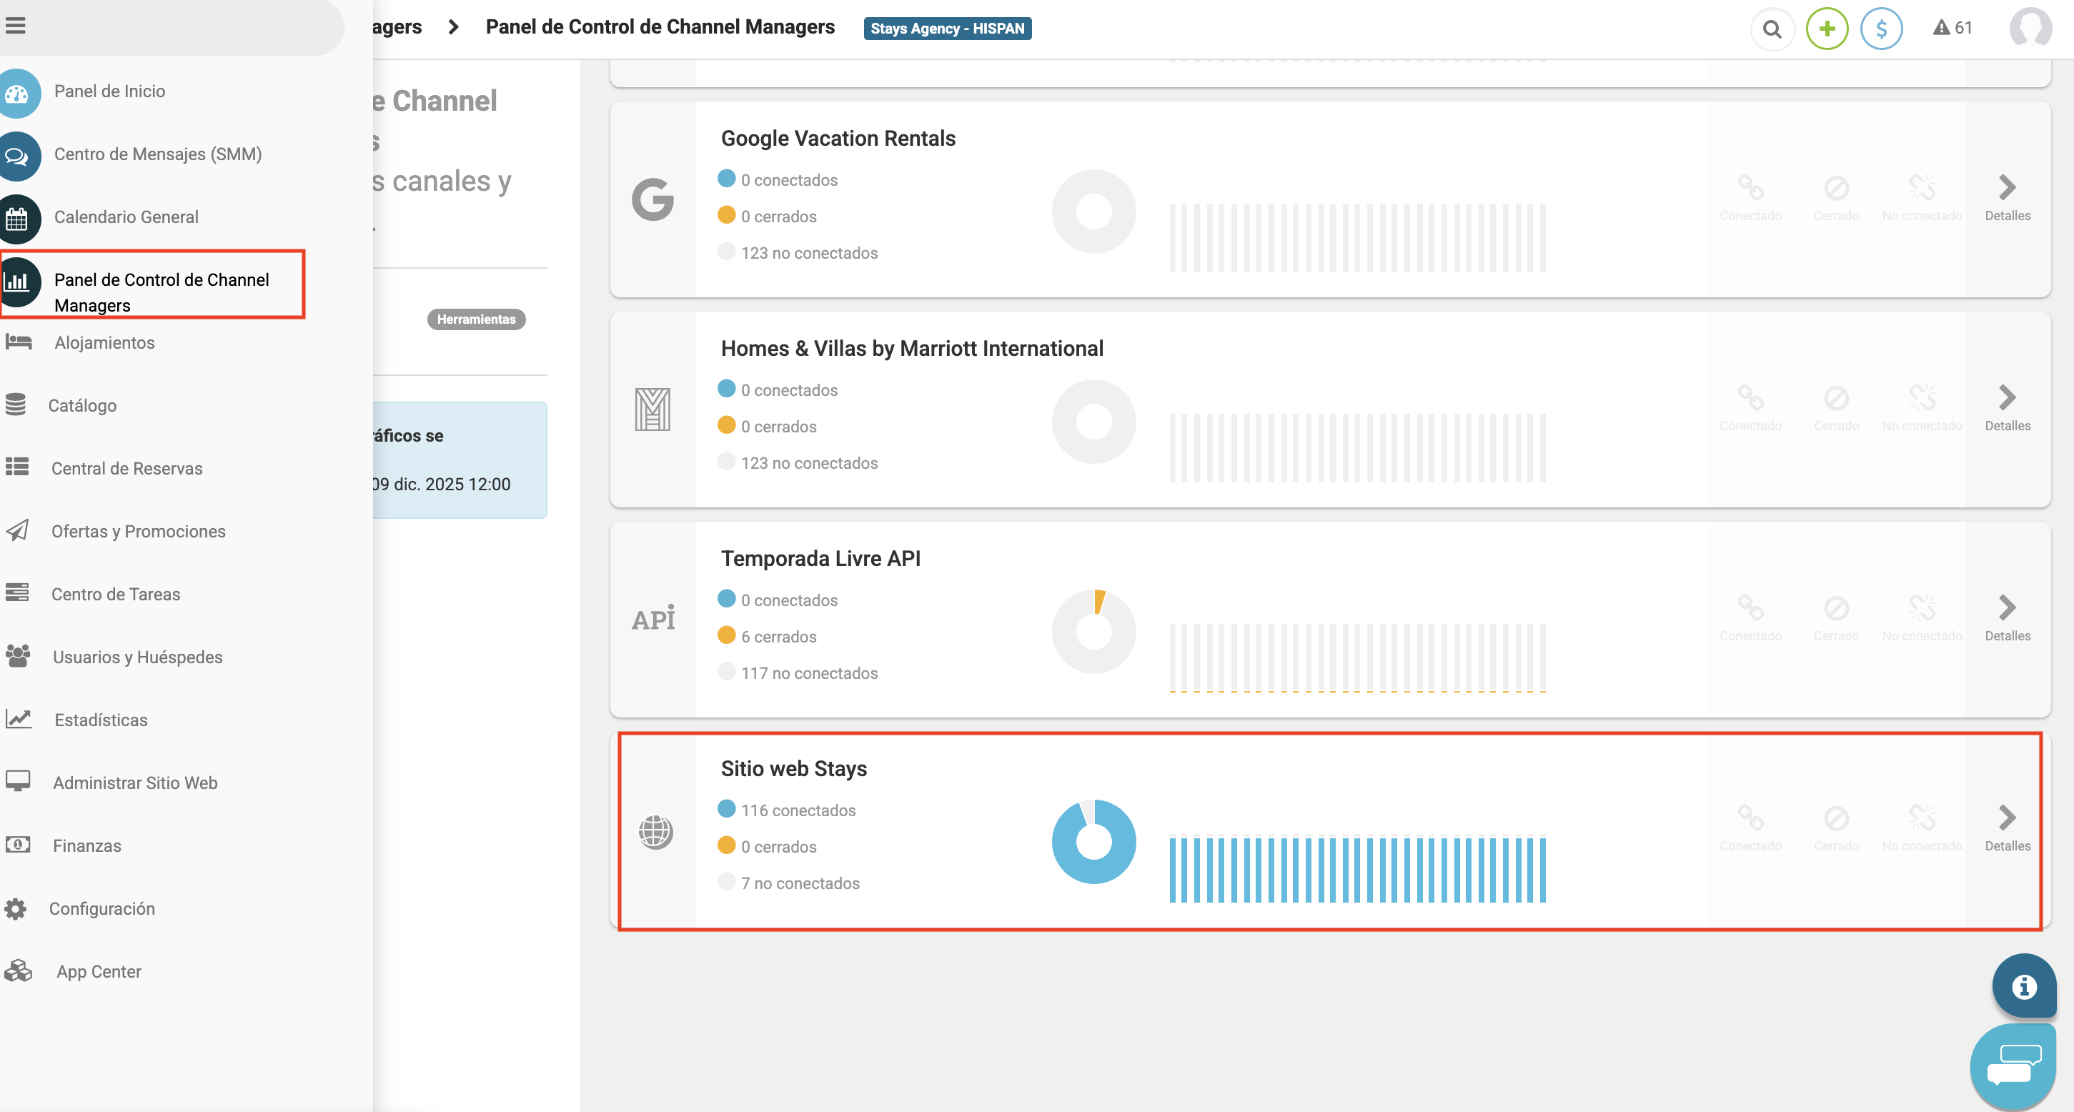Open search with magnifier icon

point(1772,29)
